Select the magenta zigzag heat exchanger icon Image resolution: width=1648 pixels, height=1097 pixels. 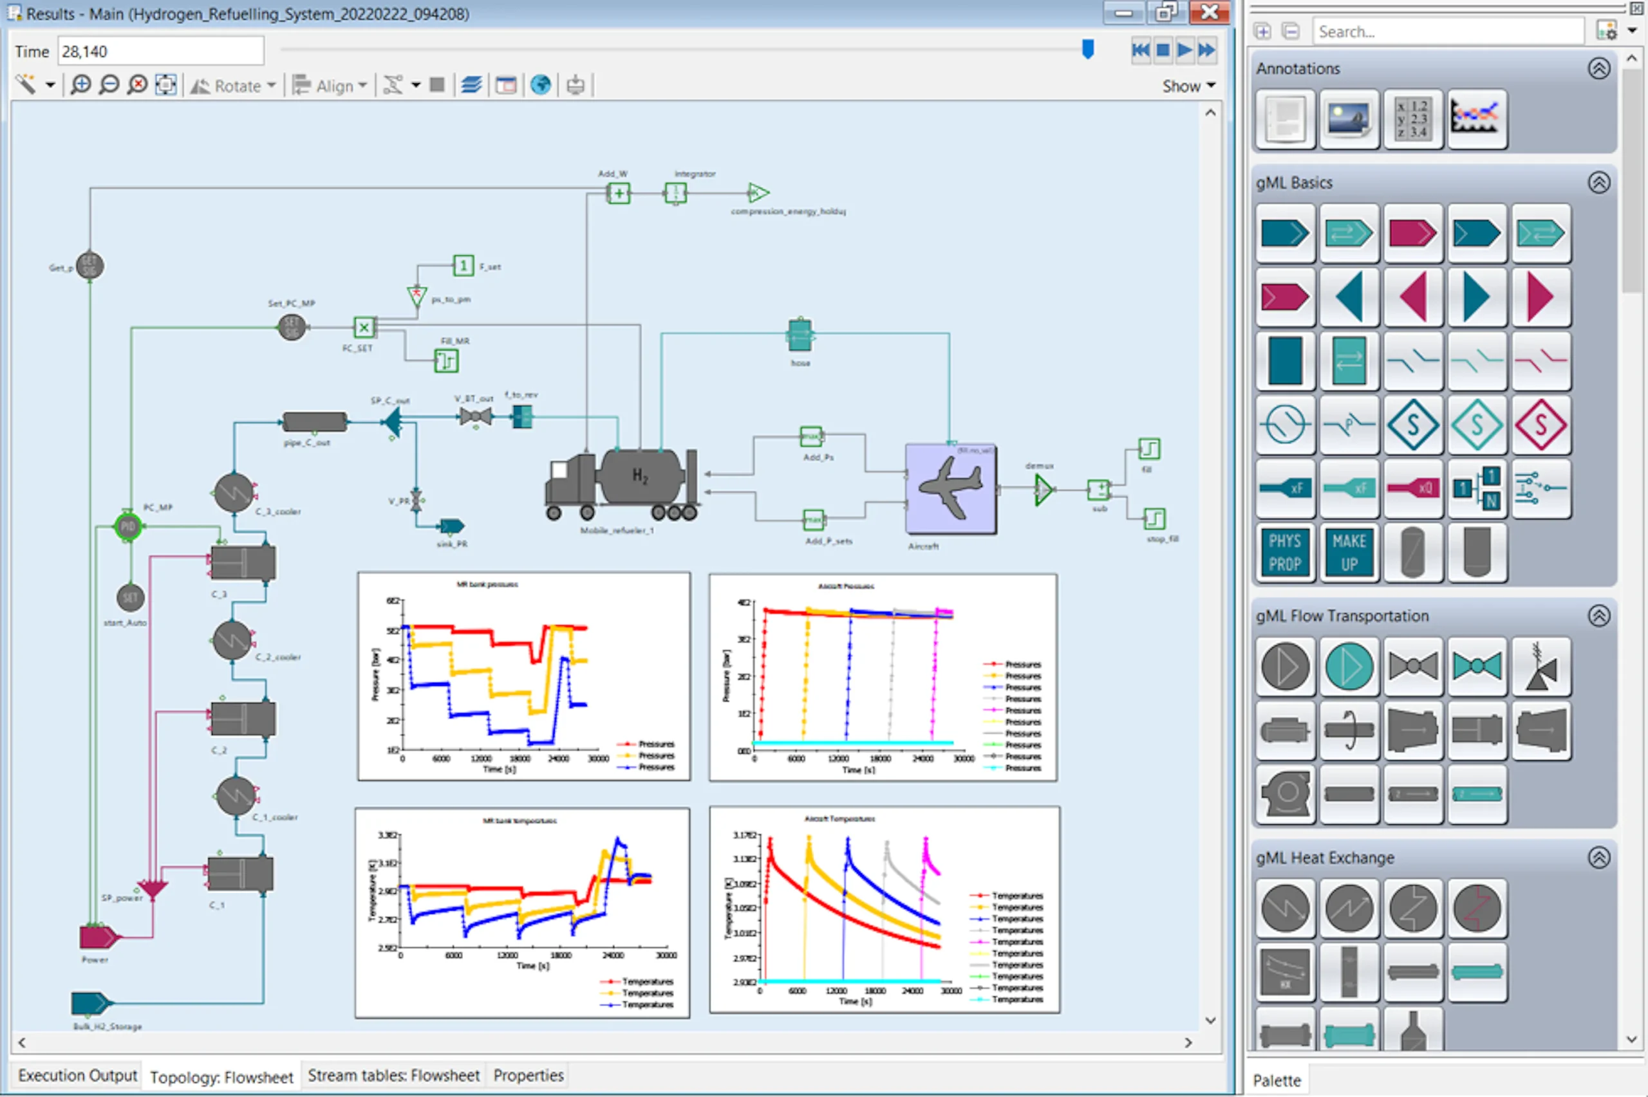pos(1477,908)
